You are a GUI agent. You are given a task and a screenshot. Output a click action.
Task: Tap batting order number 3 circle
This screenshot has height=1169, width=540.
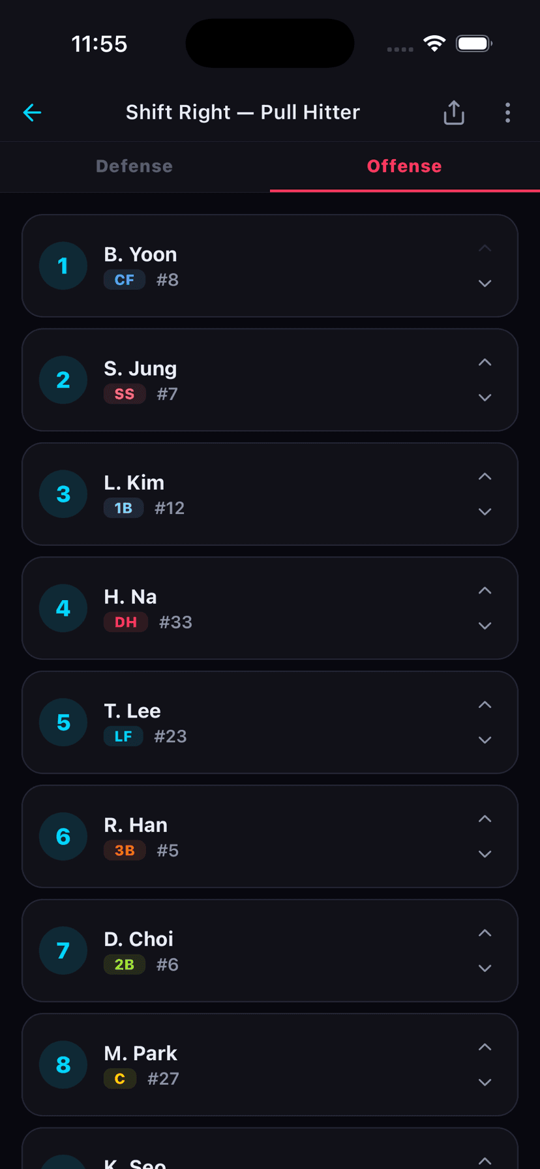tap(63, 494)
